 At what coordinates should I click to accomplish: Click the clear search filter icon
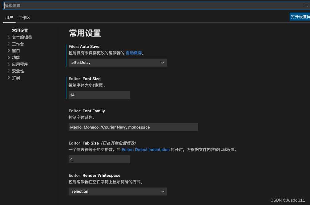(x=306, y=6)
